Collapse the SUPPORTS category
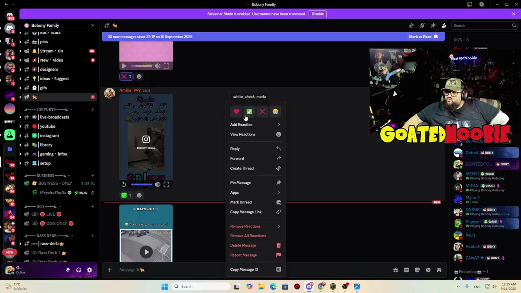The width and height of the screenshot is (521, 293). pyautogui.click(x=48, y=109)
